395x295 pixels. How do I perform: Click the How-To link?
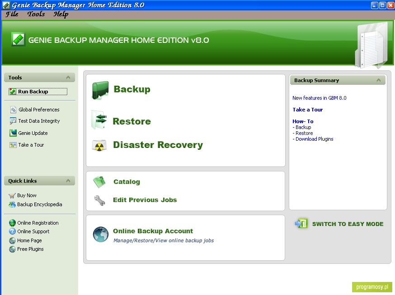(x=303, y=121)
